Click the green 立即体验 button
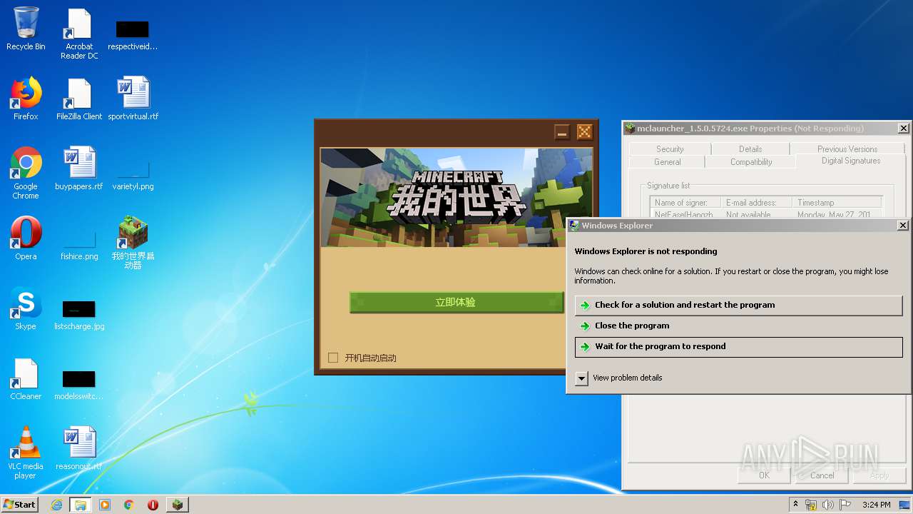Image resolution: width=913 pixels, height=514 pixels. 456,302
